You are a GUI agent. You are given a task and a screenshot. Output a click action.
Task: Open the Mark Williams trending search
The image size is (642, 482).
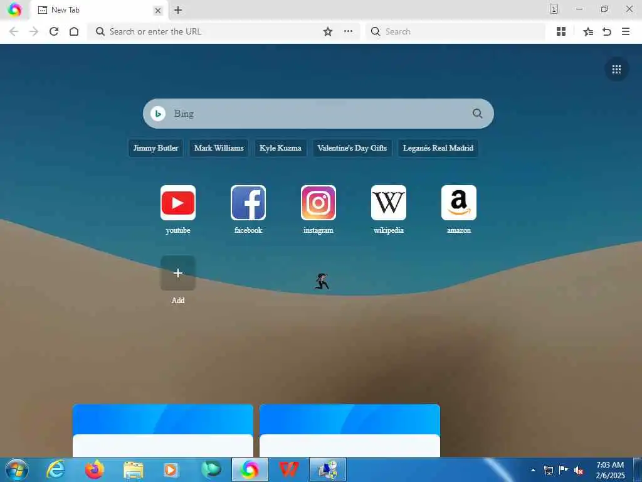219,148
